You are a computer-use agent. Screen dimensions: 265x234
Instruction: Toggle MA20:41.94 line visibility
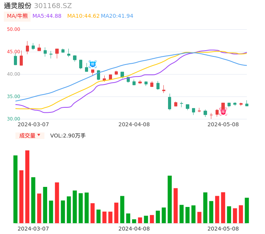click(117, 16)
